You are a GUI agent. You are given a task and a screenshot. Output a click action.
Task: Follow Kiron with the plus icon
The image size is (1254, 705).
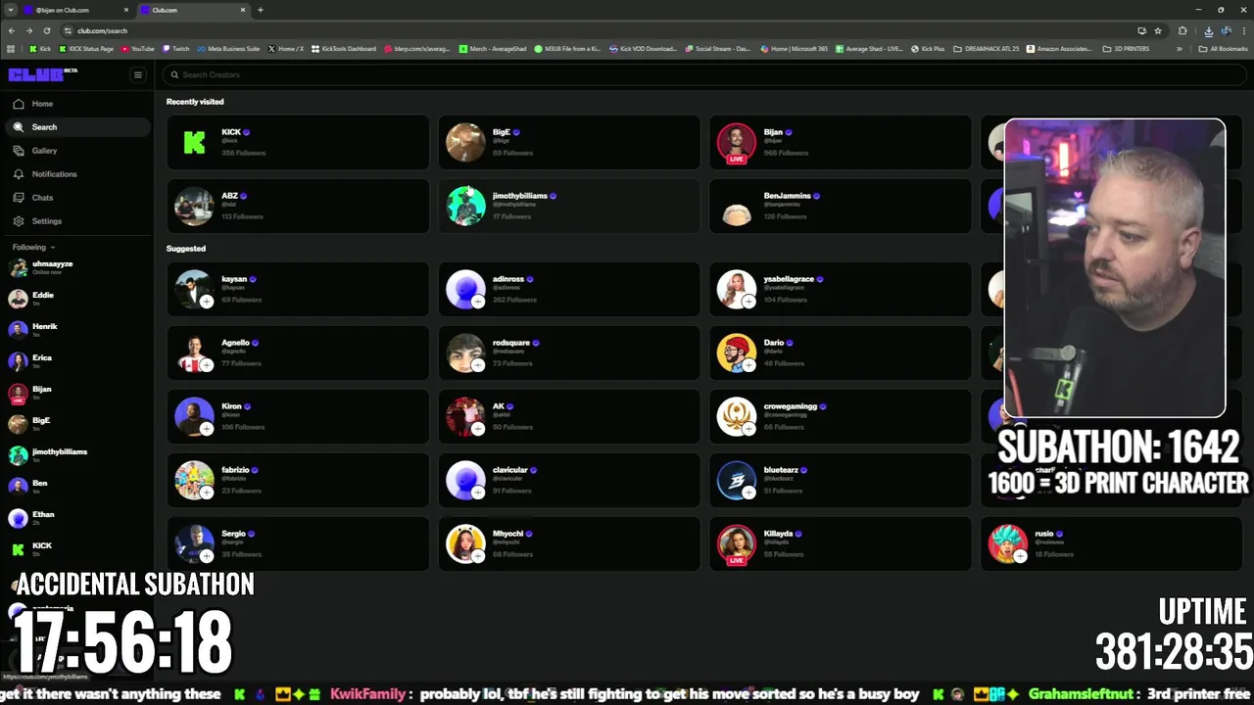(207, 429)
